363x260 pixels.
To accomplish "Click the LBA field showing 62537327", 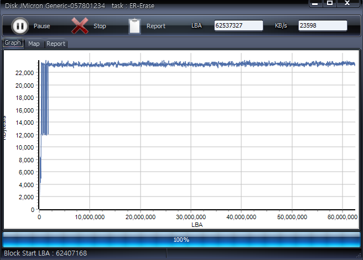I will click(x=238, y=25).
